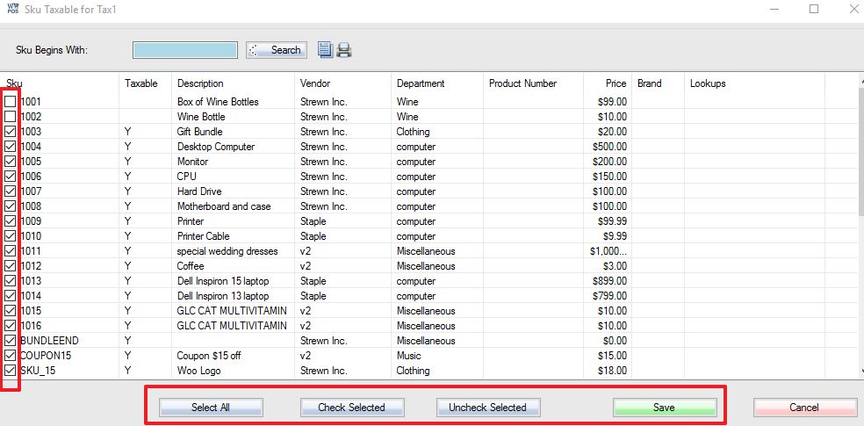Select Dell Inspiron 15 laptop cell
Viewport: 864px width, 426px height.
pyautogui.click(x=223, y=280)
